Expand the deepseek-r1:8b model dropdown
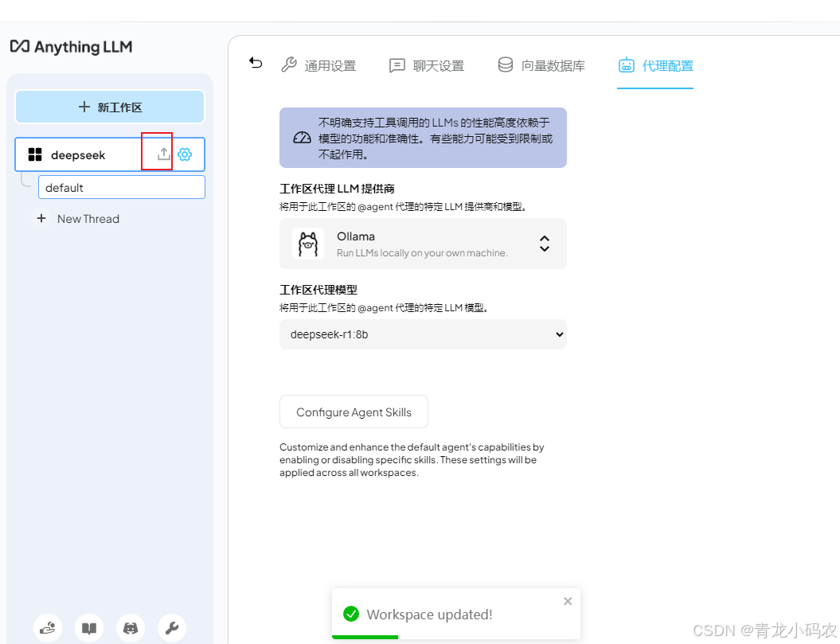This screenshot has width=840, height=644. [x=423, y=334]
